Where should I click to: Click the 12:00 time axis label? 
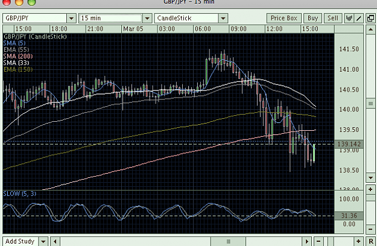pyautogui.click(x=274, y=29)
